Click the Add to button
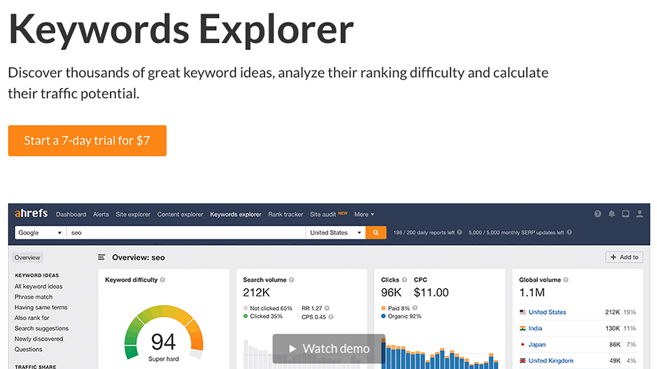Screen dimensions: 657x369 click(624, 257)
